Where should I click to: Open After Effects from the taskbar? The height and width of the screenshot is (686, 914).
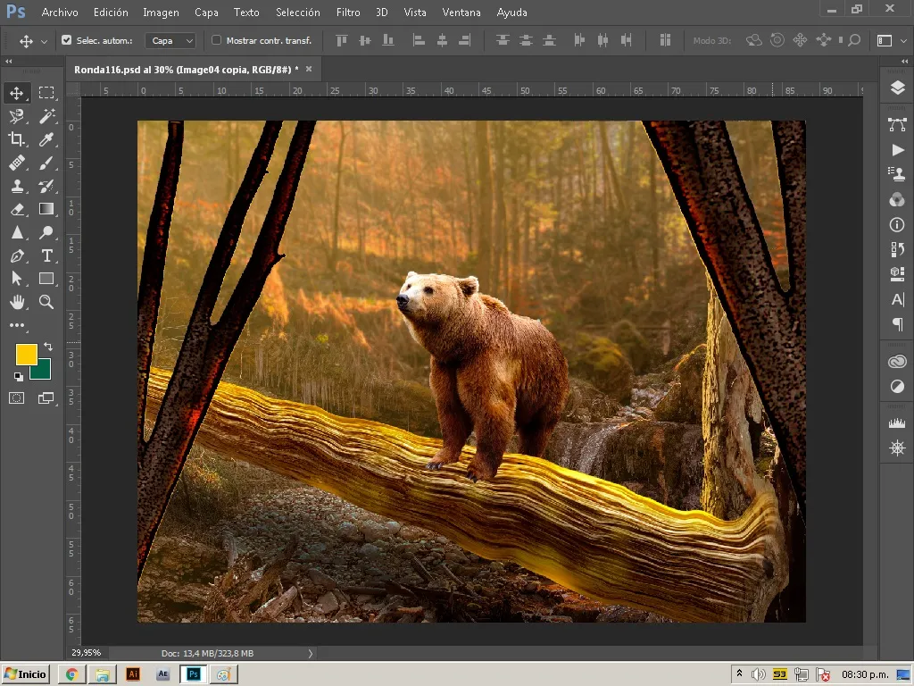click(162, 674)
